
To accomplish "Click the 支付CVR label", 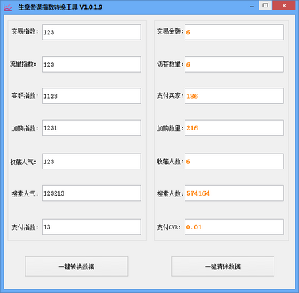I will (x=169, y=227).
